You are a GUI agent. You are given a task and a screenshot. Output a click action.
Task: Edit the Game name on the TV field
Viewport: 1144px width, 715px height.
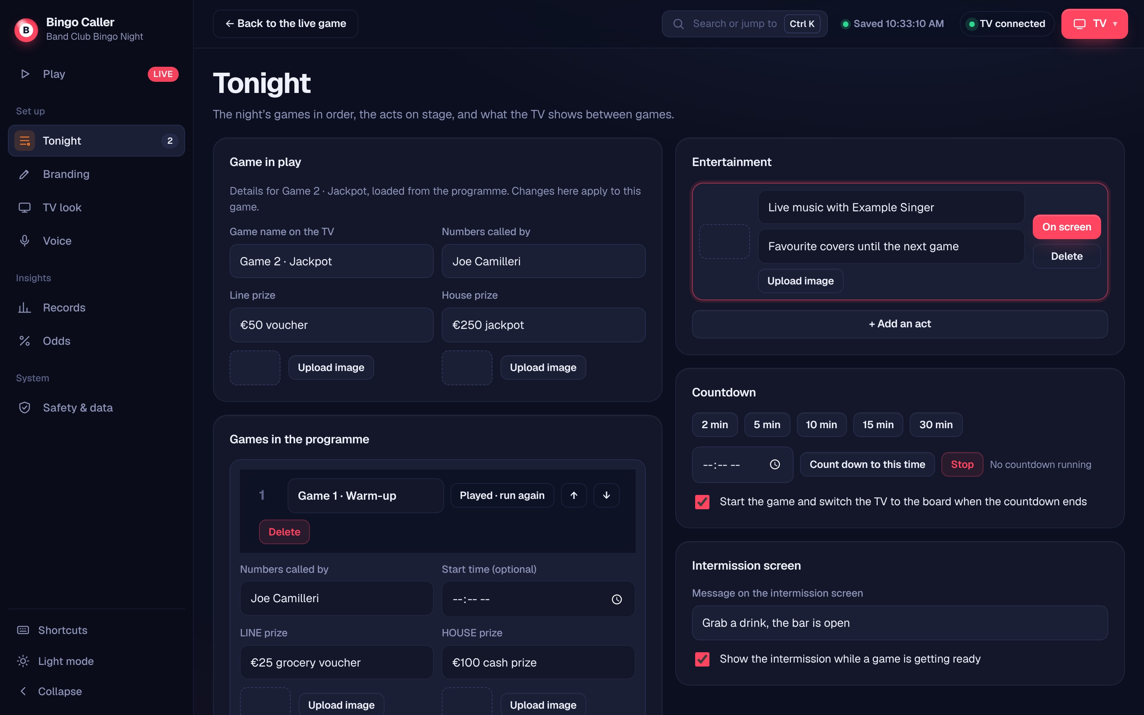pos(331,261)
